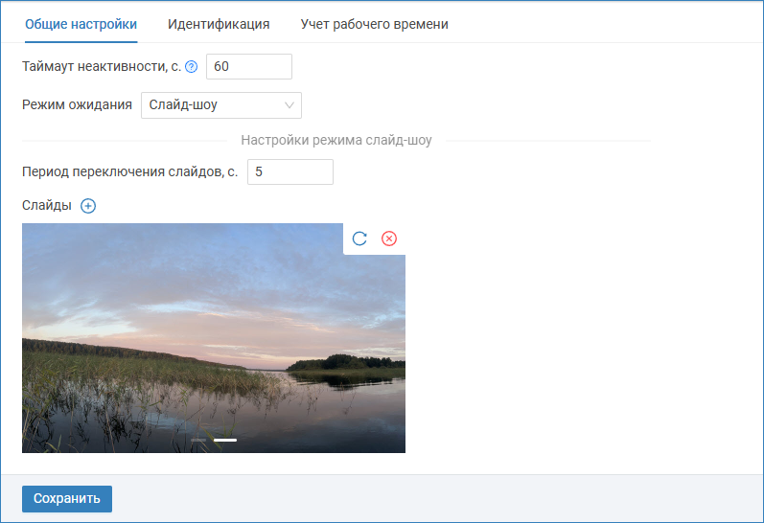Click the blue reload slide icon
Viewport: 764px width, 523px height.
pos(359,239)
